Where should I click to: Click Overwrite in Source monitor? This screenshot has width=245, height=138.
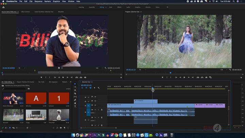tap(81, 77)
